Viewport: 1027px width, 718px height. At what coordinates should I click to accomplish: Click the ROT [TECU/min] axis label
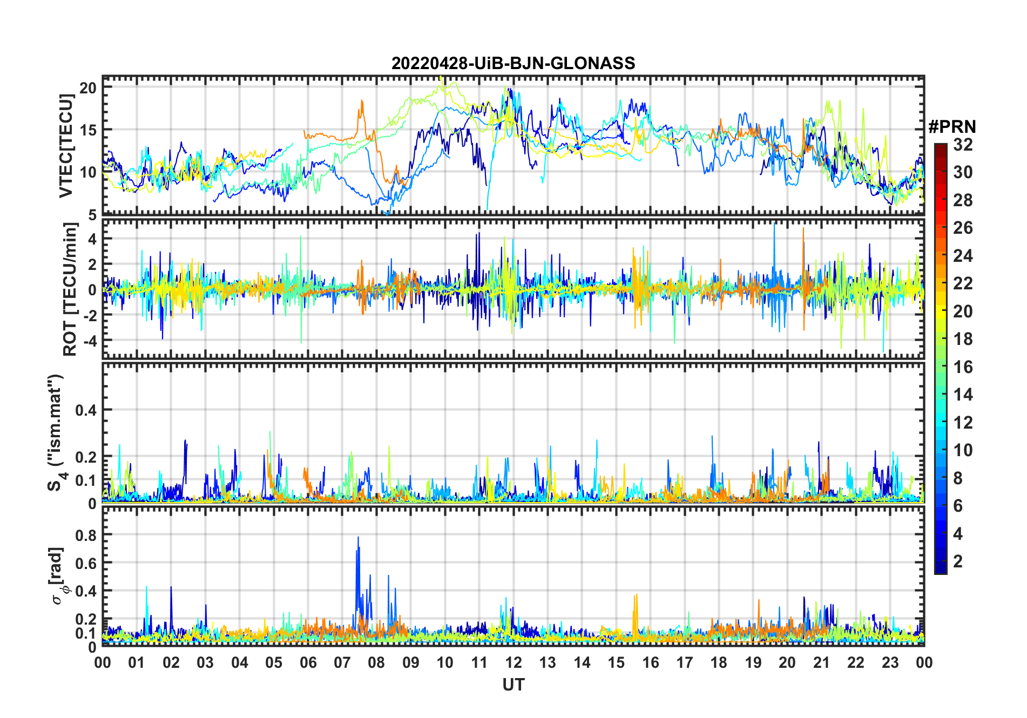tap(70, 289)
